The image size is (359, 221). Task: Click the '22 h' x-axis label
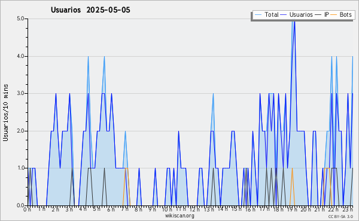pyautogui.click(x=334, y=210)
